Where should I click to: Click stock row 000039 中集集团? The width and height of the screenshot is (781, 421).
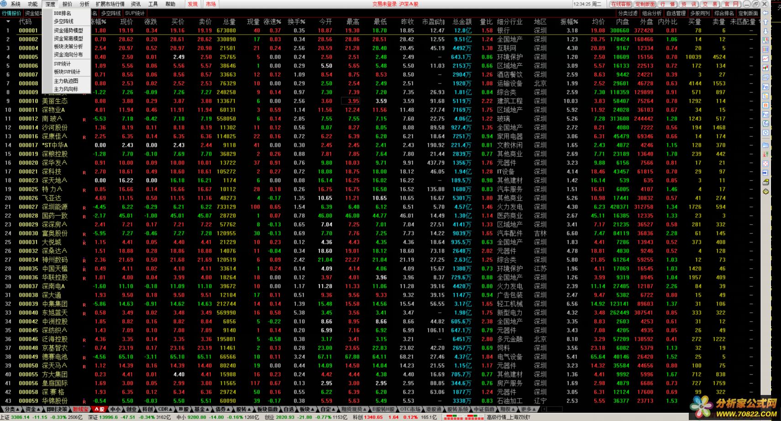(379, 304)
